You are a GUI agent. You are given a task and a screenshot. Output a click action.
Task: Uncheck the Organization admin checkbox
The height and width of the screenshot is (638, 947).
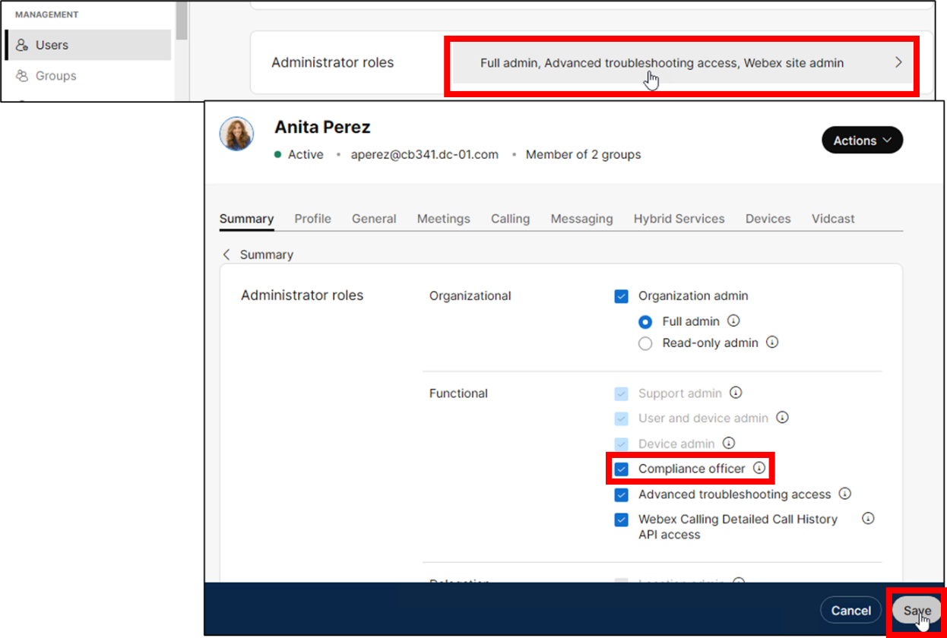click(622, 296)
